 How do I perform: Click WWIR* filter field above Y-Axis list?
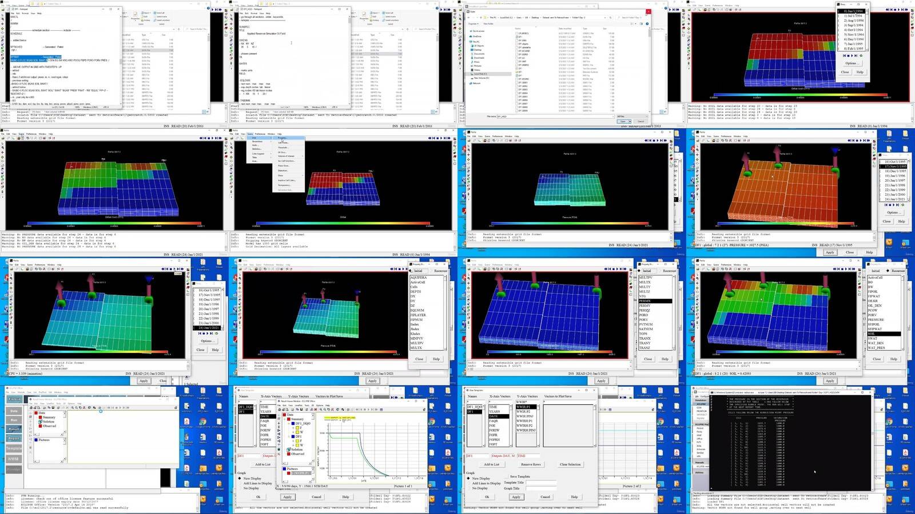528,402
